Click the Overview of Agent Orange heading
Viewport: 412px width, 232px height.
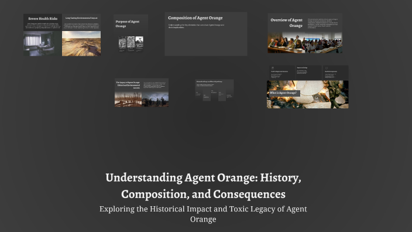click(x=287, y=23)
